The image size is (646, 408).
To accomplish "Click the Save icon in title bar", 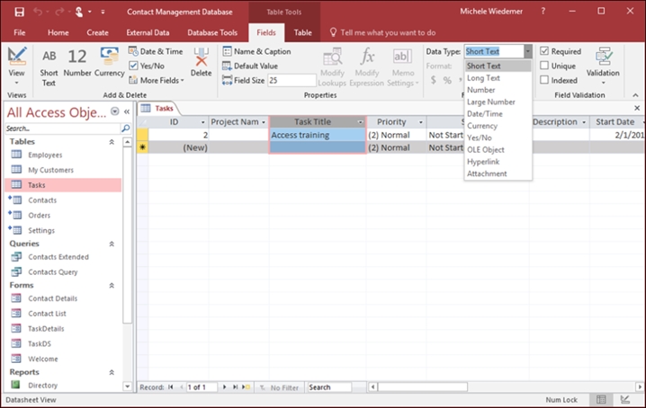I will click(x=19, y=12).
